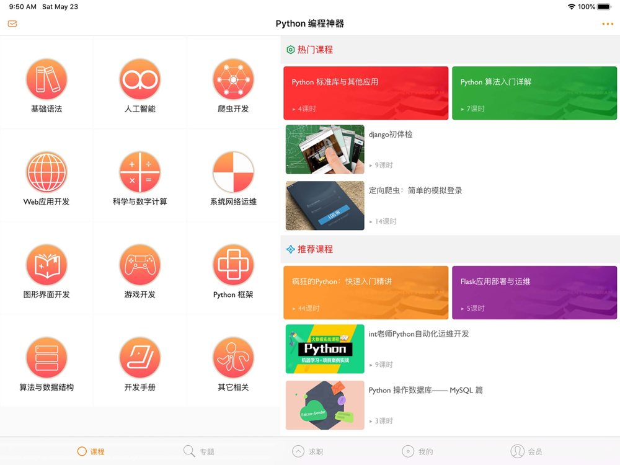Switch to the 专题 search tab
This screenshot has width=620, height=465.
click(199, 451)
